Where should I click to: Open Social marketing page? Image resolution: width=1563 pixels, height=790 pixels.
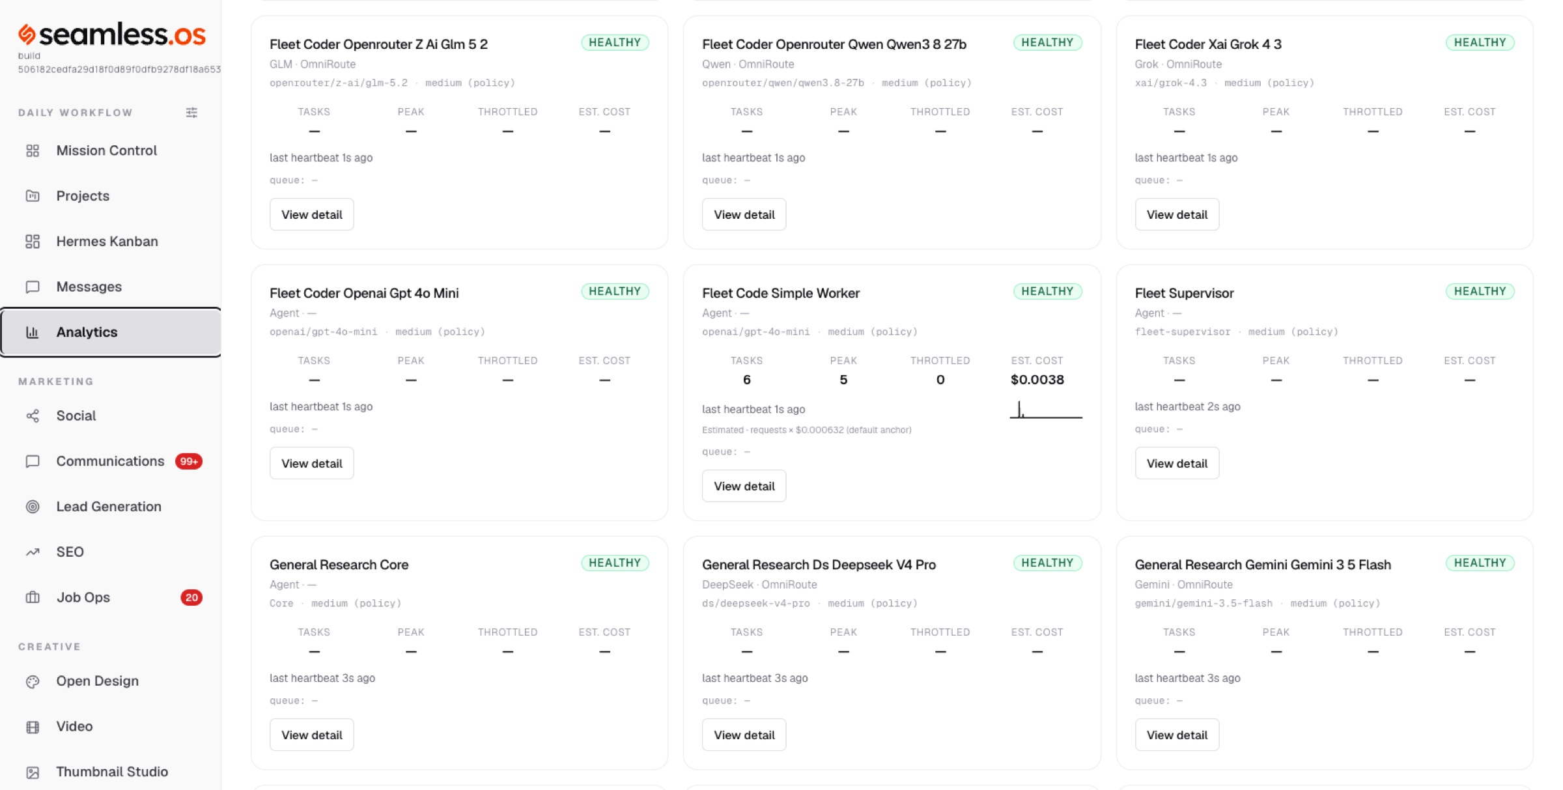111,416
